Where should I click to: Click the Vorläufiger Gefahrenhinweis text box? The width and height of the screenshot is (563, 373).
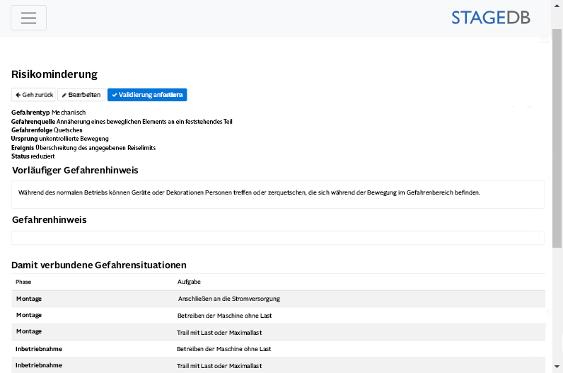pos(277,193)
